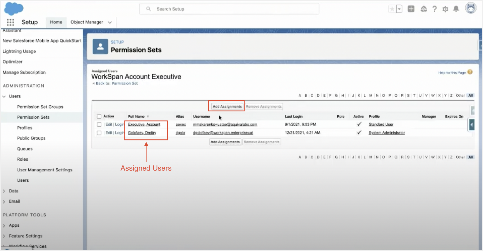
Task: Sort by the Full Name column header
Action: [x=136, y=116]
